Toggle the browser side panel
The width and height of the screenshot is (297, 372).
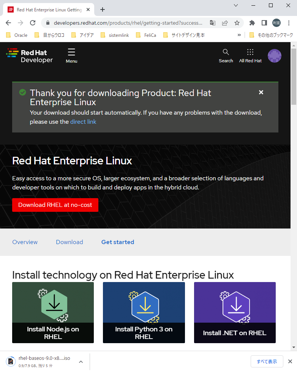coord(264,23)
